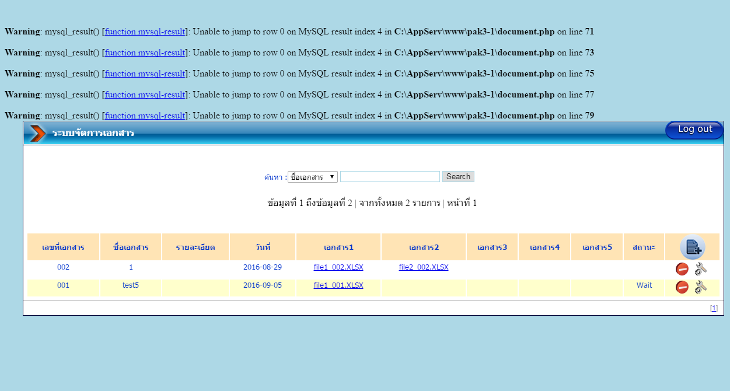Open function.mysql-result link on line 79 warning
The width and height of the screenshot is (730, 391).
[x=145, y=116]
